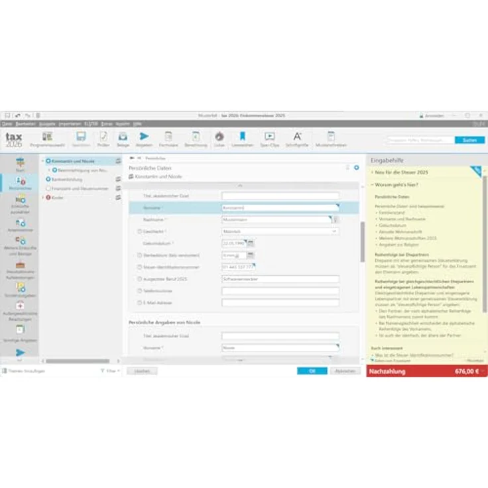The image size is (488, 488).
Task: Click the form area vertical scrollbar
Action: 362,242
